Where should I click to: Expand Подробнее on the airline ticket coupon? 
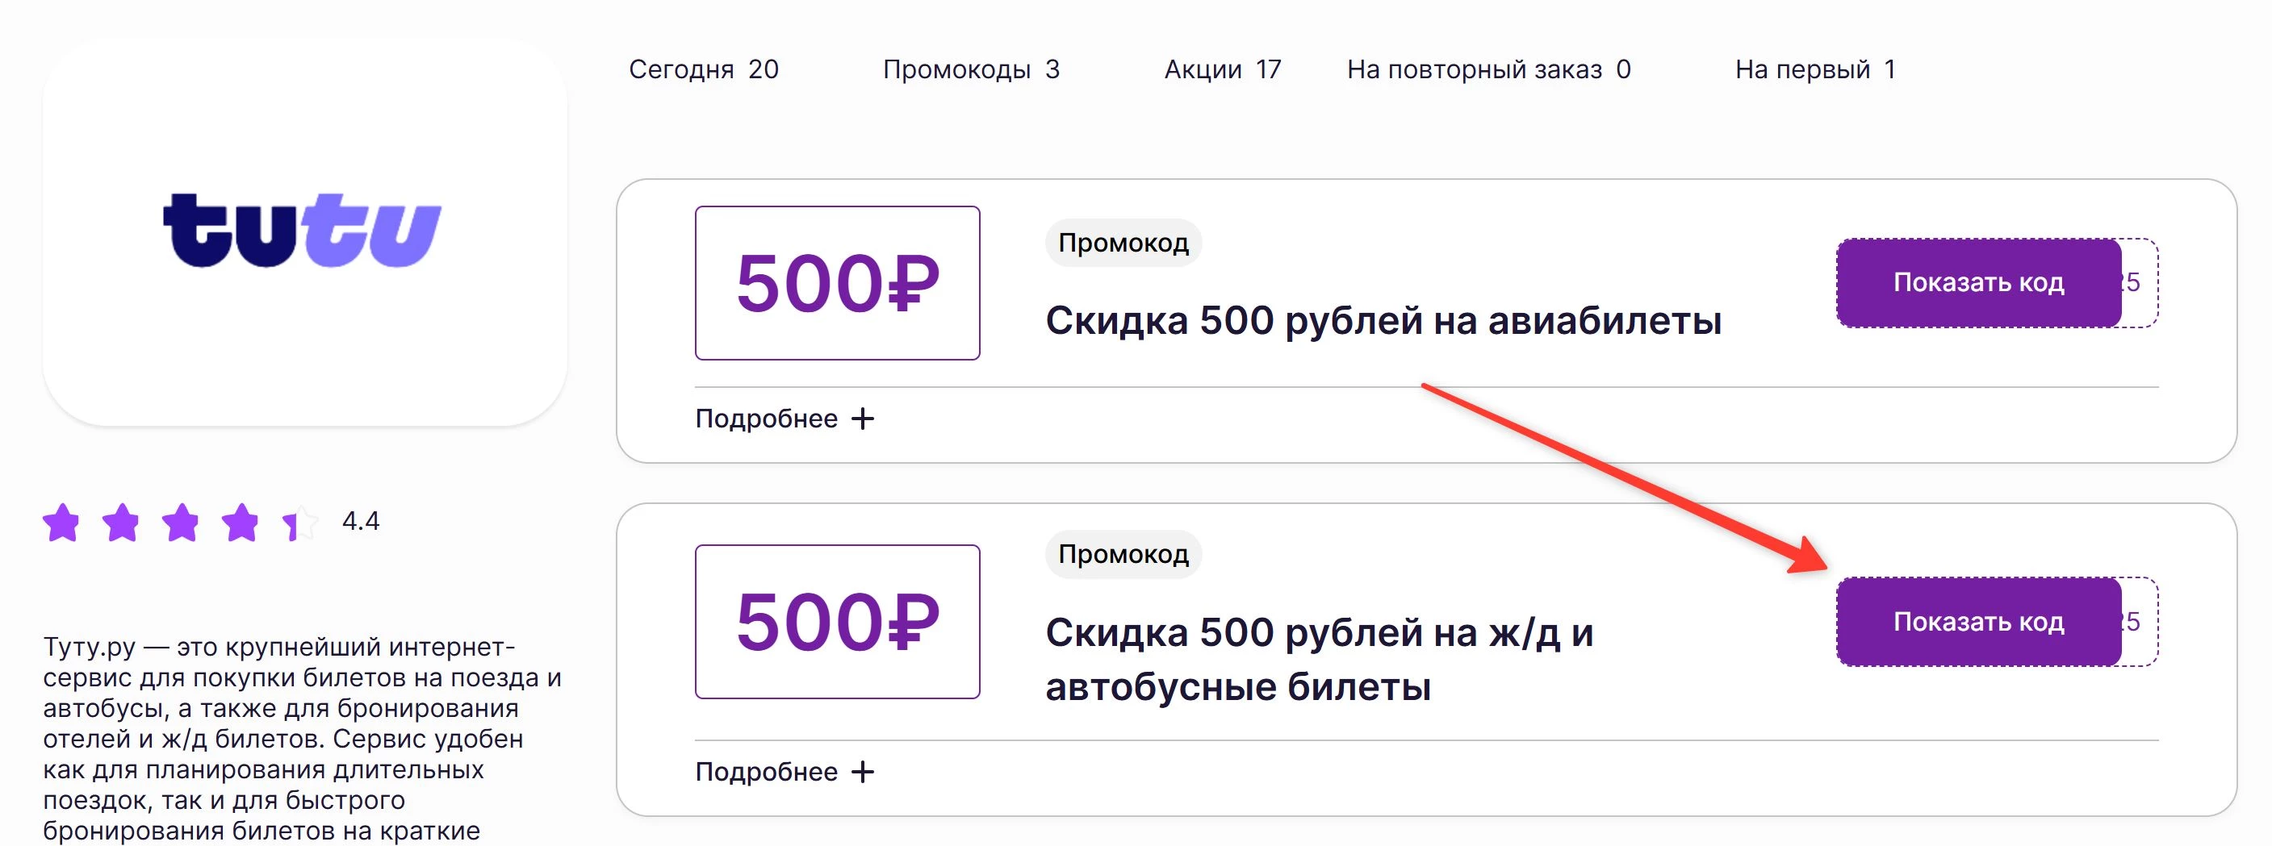768,419
